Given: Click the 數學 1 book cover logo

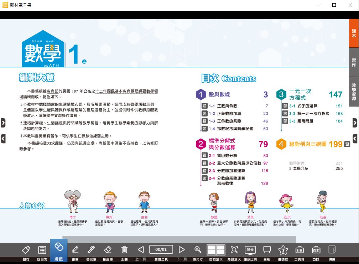Looking at the screenshot, I should click(x=54, y=49).
